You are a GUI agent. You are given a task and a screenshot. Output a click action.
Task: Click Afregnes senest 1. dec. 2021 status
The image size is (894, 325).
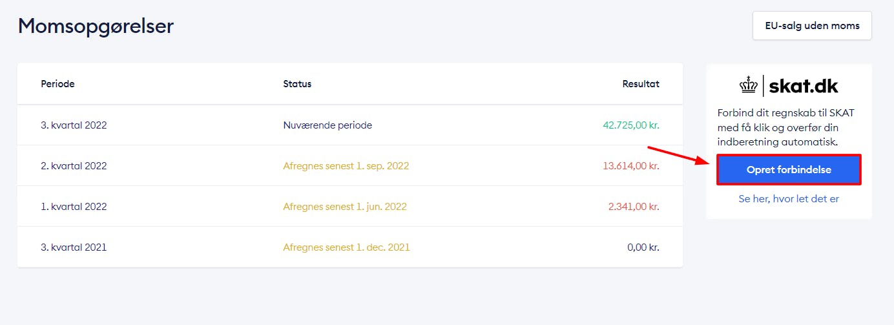[346, 247]
